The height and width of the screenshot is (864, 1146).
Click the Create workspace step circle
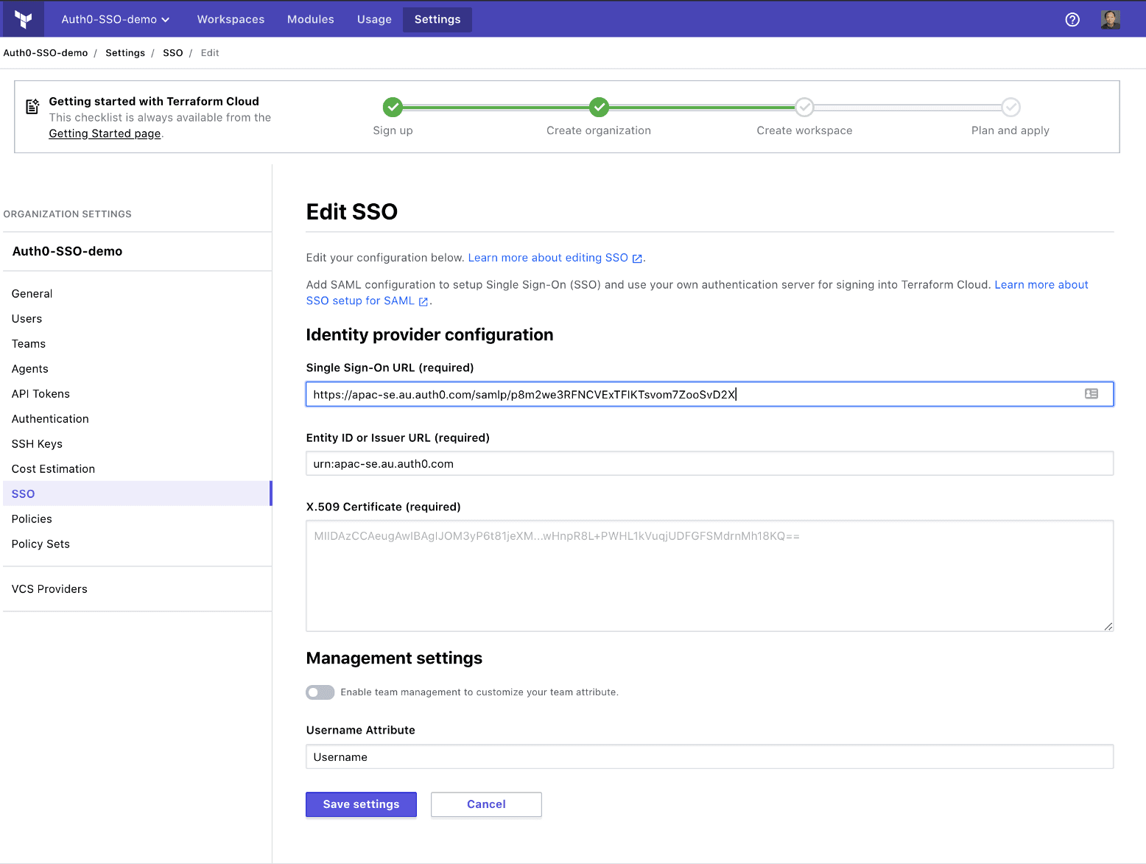point(804,108)
